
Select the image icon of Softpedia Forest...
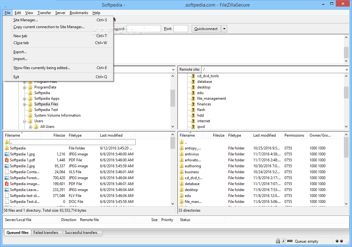coord(7,178)
